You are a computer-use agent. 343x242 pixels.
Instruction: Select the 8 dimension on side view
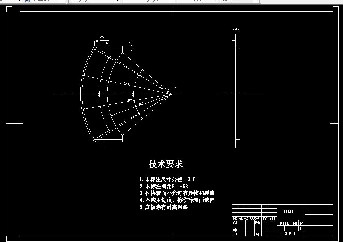click(x=238, y=34)
